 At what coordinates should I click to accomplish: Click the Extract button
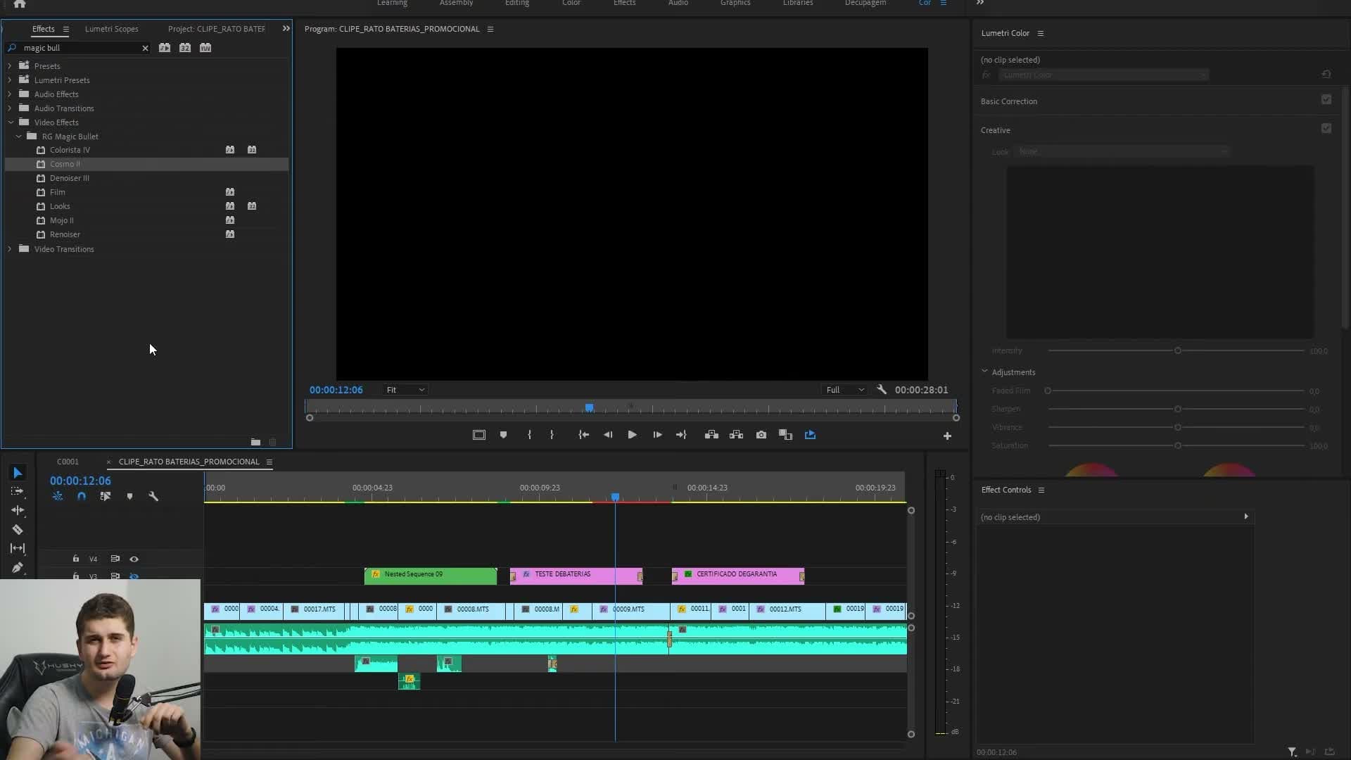click(x=736, y=435)
